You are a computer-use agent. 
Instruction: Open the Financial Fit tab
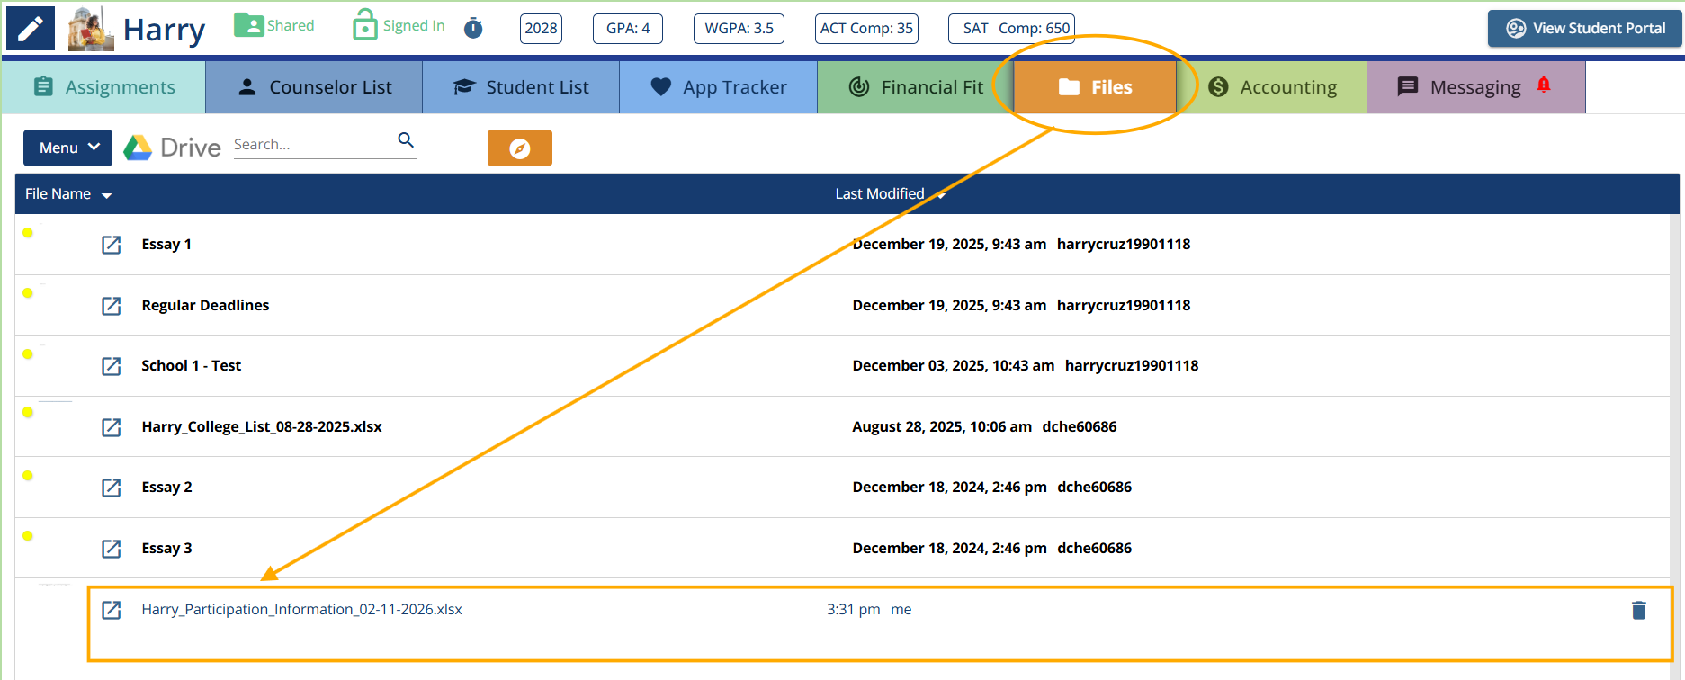click(916, 87)
